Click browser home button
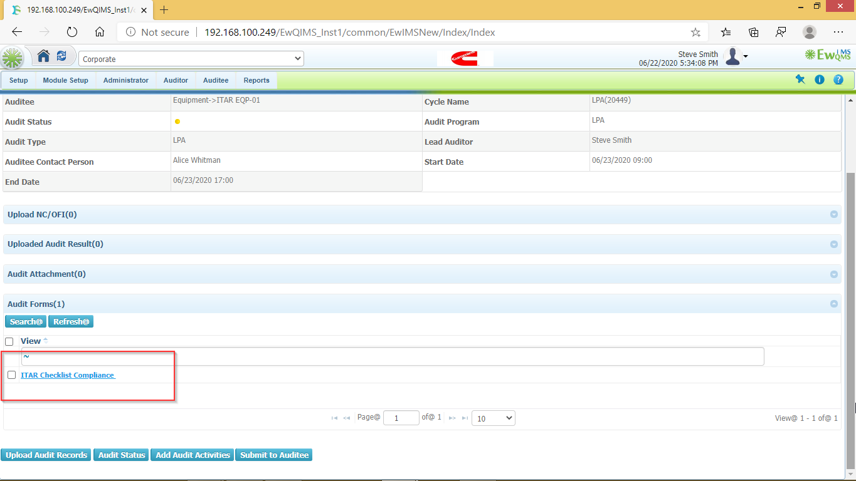The height and width of the screenshot is (481, 856). point(99,32)
